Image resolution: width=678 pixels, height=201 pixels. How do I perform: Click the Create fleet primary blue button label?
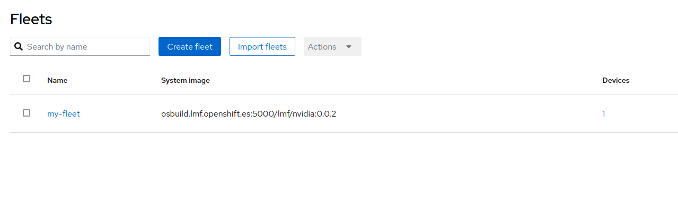[x=190, y=46]
